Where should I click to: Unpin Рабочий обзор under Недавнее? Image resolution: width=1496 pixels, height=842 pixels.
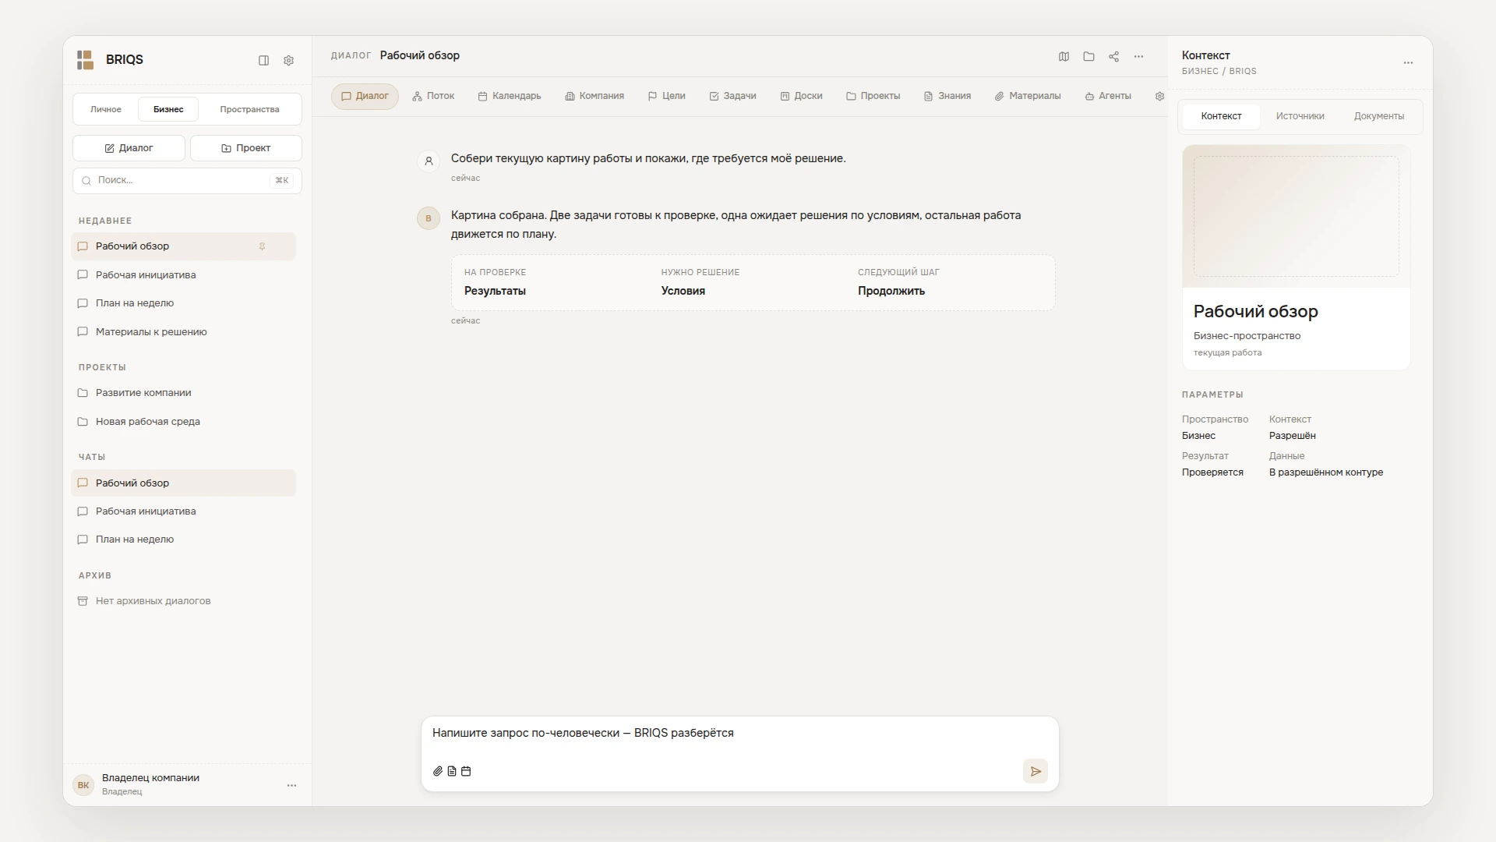(x=263, y=246)
